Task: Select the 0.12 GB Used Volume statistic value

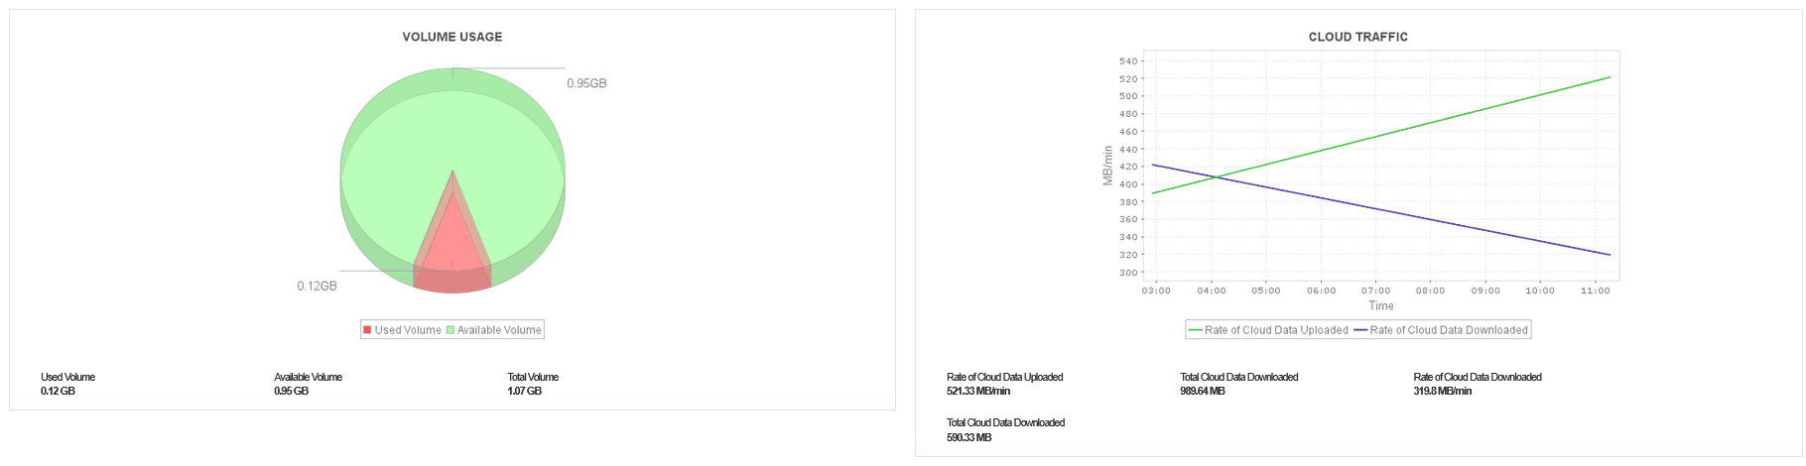Action: [58, 392]
